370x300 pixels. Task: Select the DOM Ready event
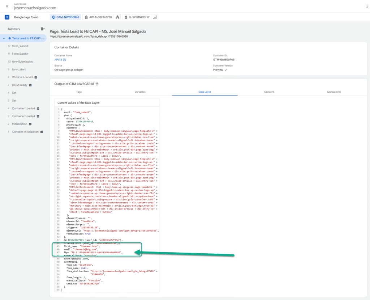point(20,85)
